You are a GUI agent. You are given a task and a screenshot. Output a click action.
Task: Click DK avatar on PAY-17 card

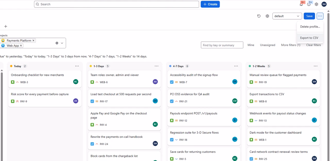pos(155,101)
